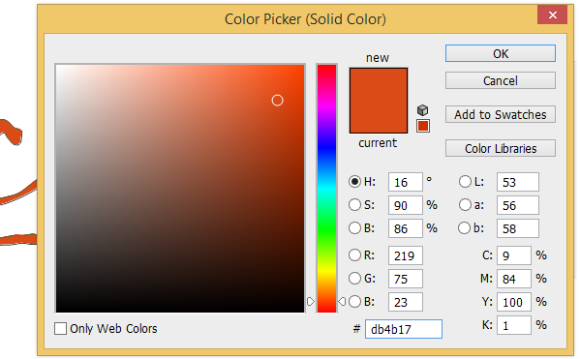Click the Cancel button

(500, 80)
